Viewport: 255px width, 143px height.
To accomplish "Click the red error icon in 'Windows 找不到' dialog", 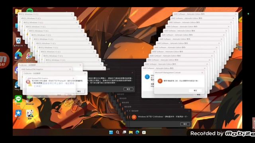I will [134, 117].
